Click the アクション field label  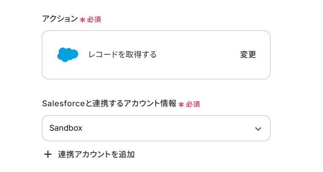pos(60,19)
